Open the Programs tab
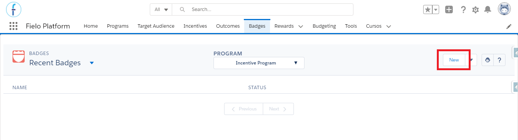Screen dimensions: 518x140 pyautogui.click(x=118, y=26)
